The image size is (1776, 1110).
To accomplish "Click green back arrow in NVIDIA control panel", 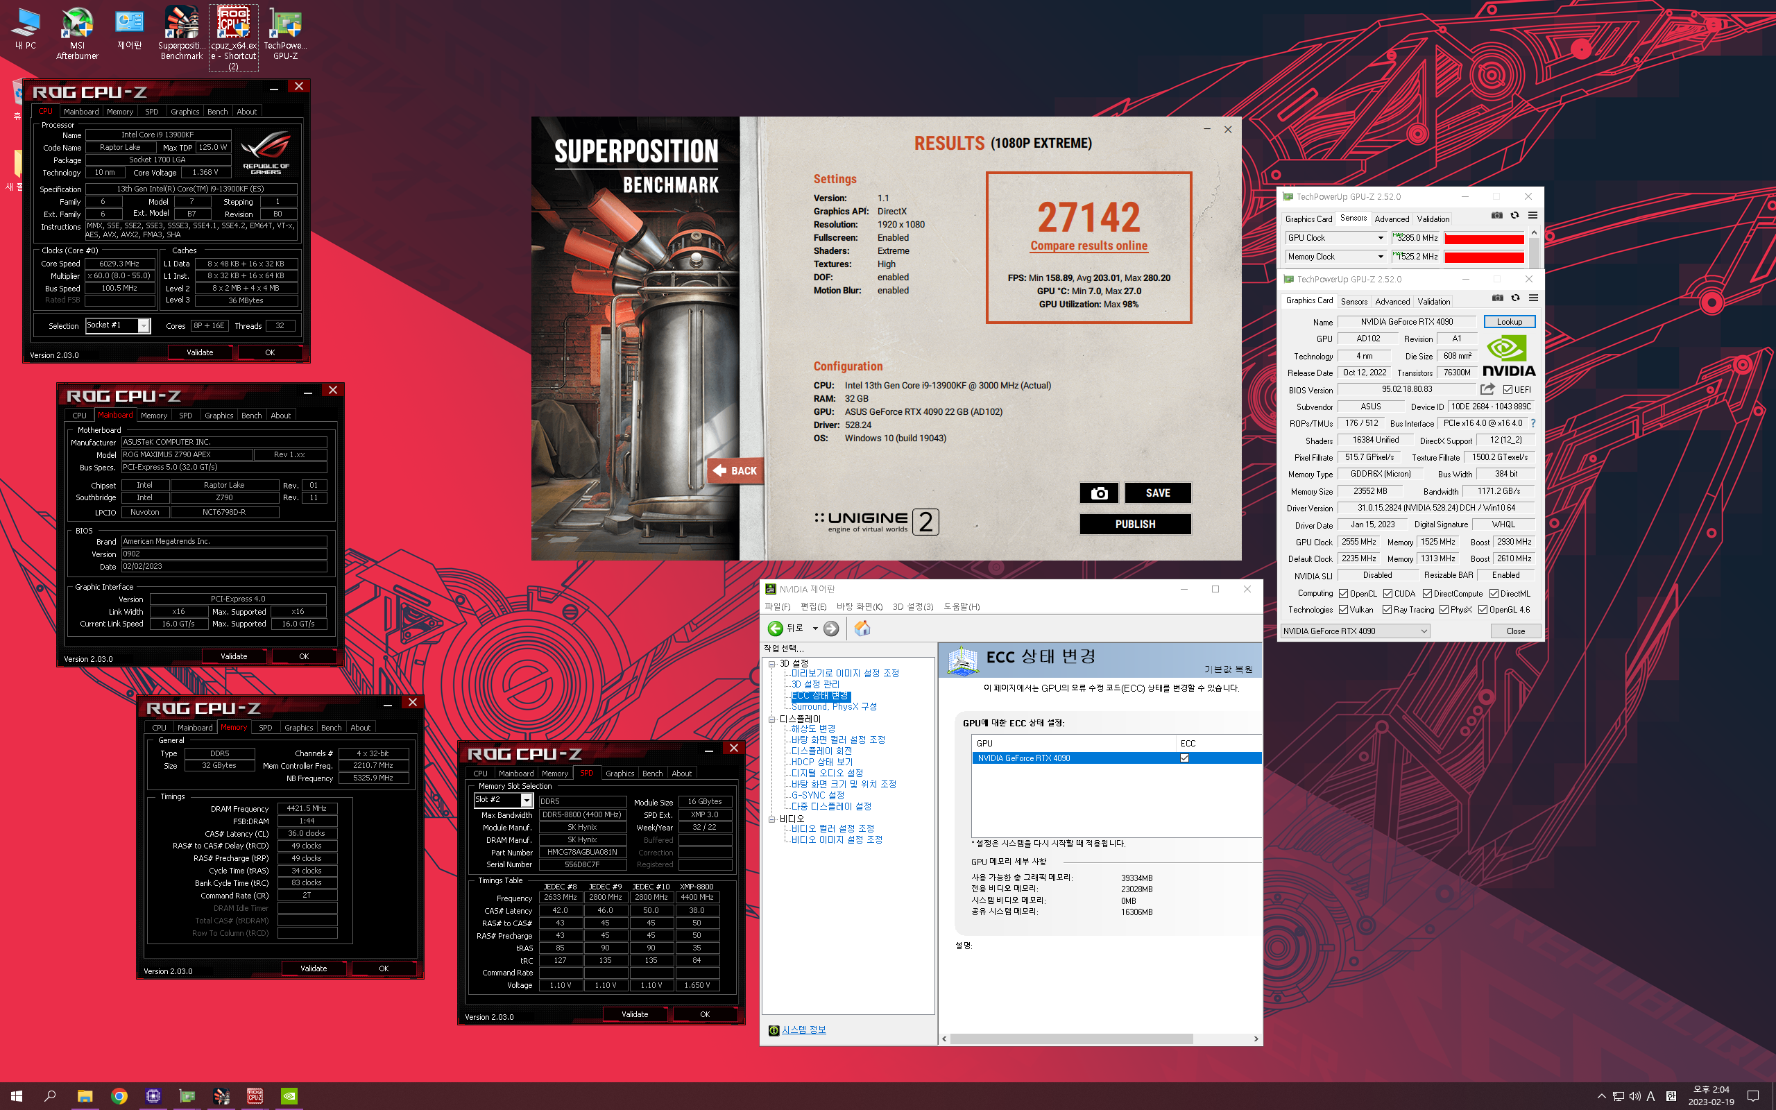I will click(x=775, y=629).
